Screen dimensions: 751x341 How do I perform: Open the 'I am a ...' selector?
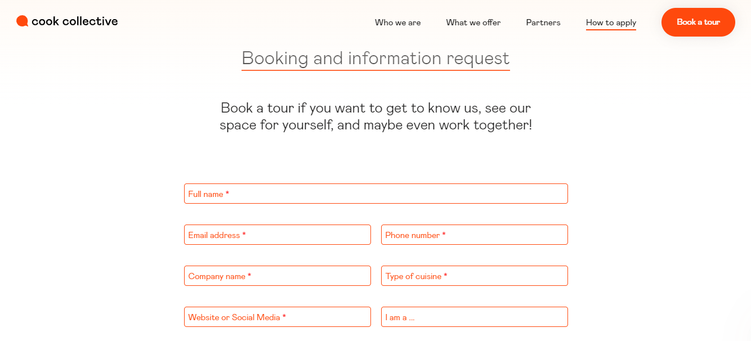pos(475,317)
